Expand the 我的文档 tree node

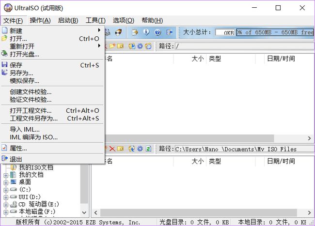6,175
